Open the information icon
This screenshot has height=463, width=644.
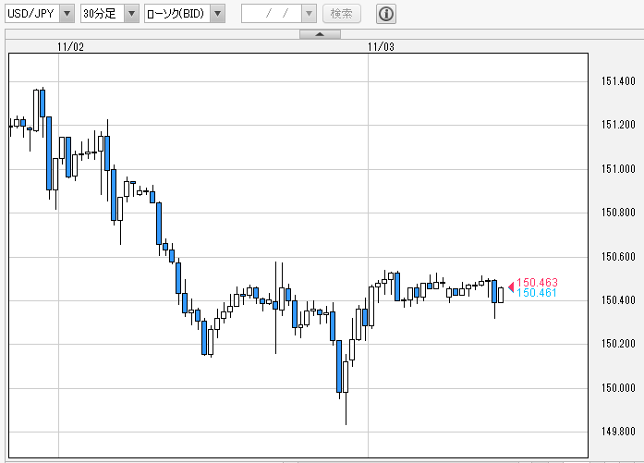(386, 14)
